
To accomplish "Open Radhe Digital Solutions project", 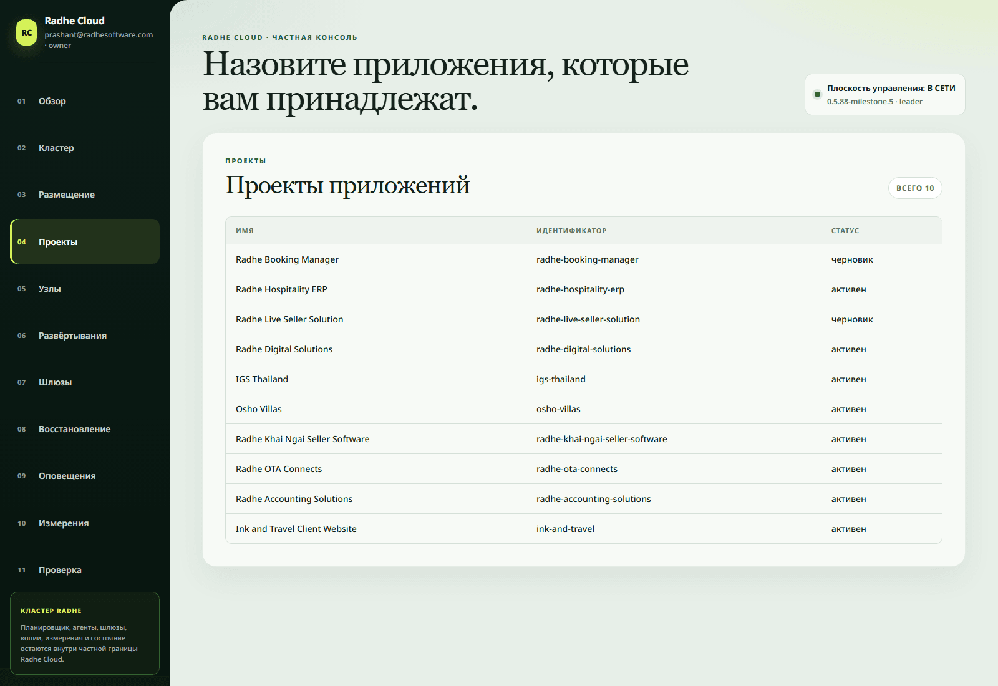I will pyautogui.click(x=284, y=349).
